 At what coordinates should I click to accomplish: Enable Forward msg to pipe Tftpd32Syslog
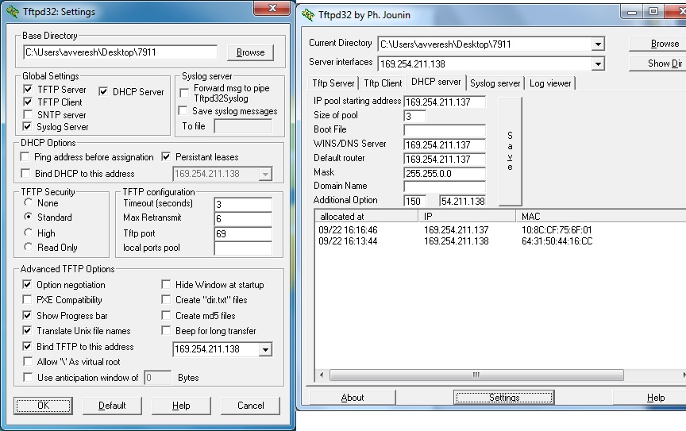click(184, 93)
